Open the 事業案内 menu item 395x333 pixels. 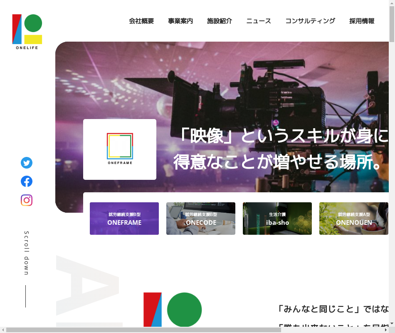point(180,21)
